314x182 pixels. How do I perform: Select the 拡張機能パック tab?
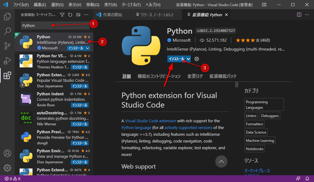point(223,76)
